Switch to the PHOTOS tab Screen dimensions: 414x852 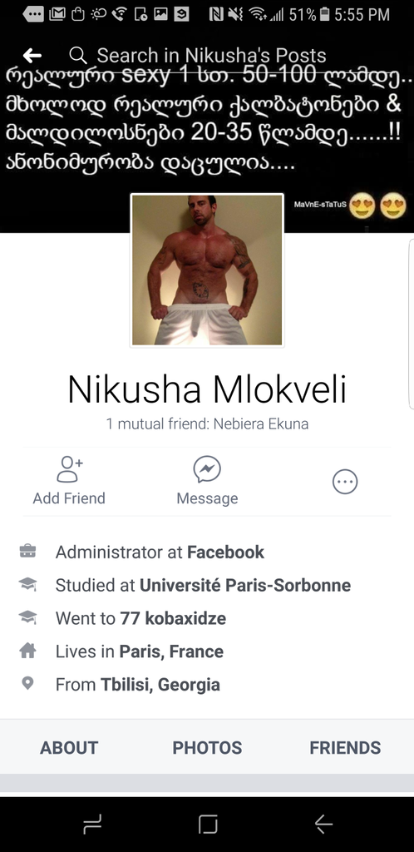pyautogui.click(x=207, y=748)
